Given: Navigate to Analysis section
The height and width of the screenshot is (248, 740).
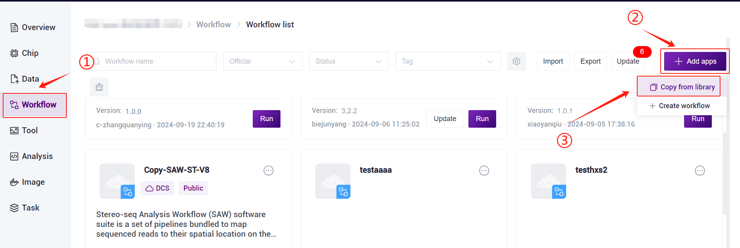Looking at the screenshot, I should (31, 156).
